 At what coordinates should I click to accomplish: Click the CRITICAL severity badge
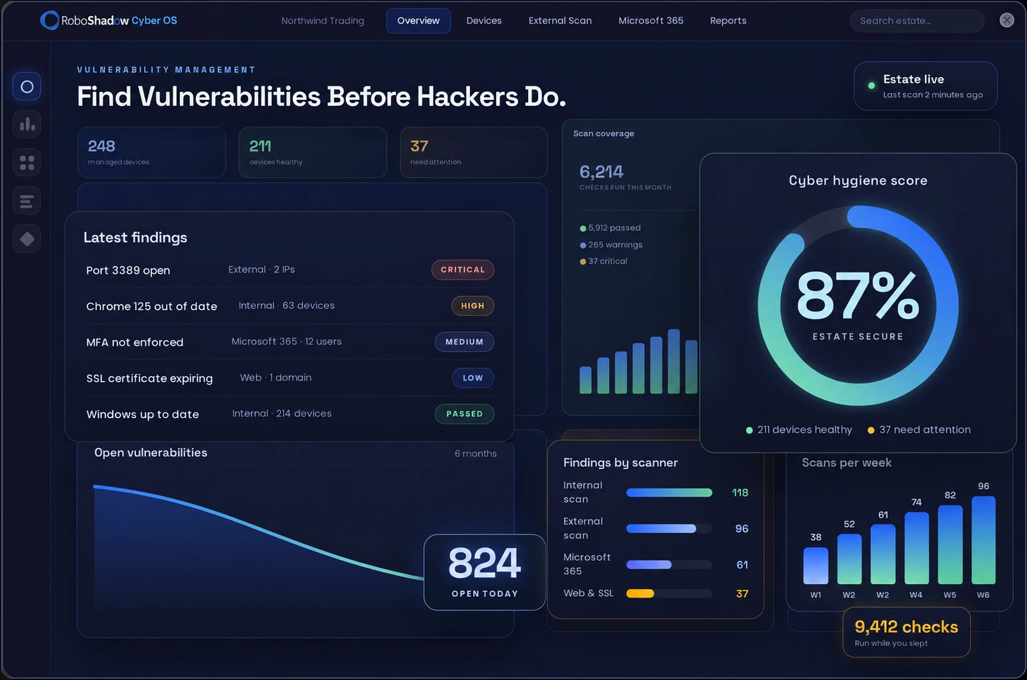pyautogui.click(x=463, y=270)
